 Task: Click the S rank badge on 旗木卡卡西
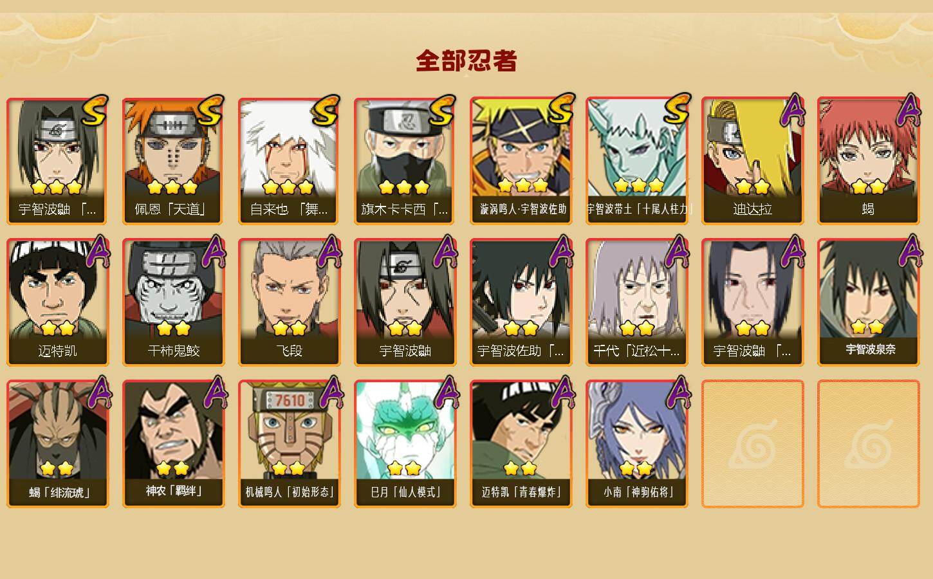click(x=442, y=111)
